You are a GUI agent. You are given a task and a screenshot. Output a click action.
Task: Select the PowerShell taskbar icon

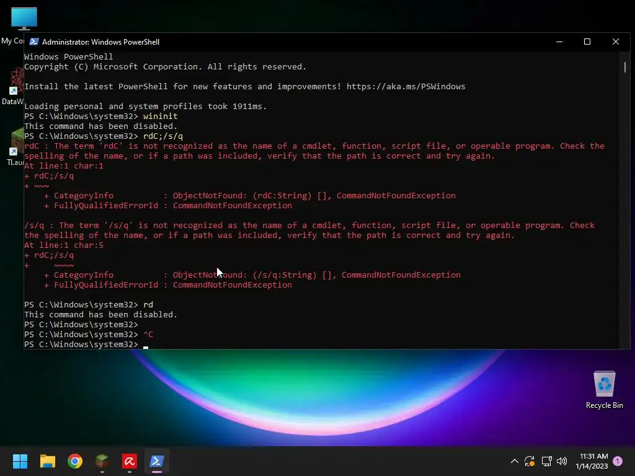point(157,461)
